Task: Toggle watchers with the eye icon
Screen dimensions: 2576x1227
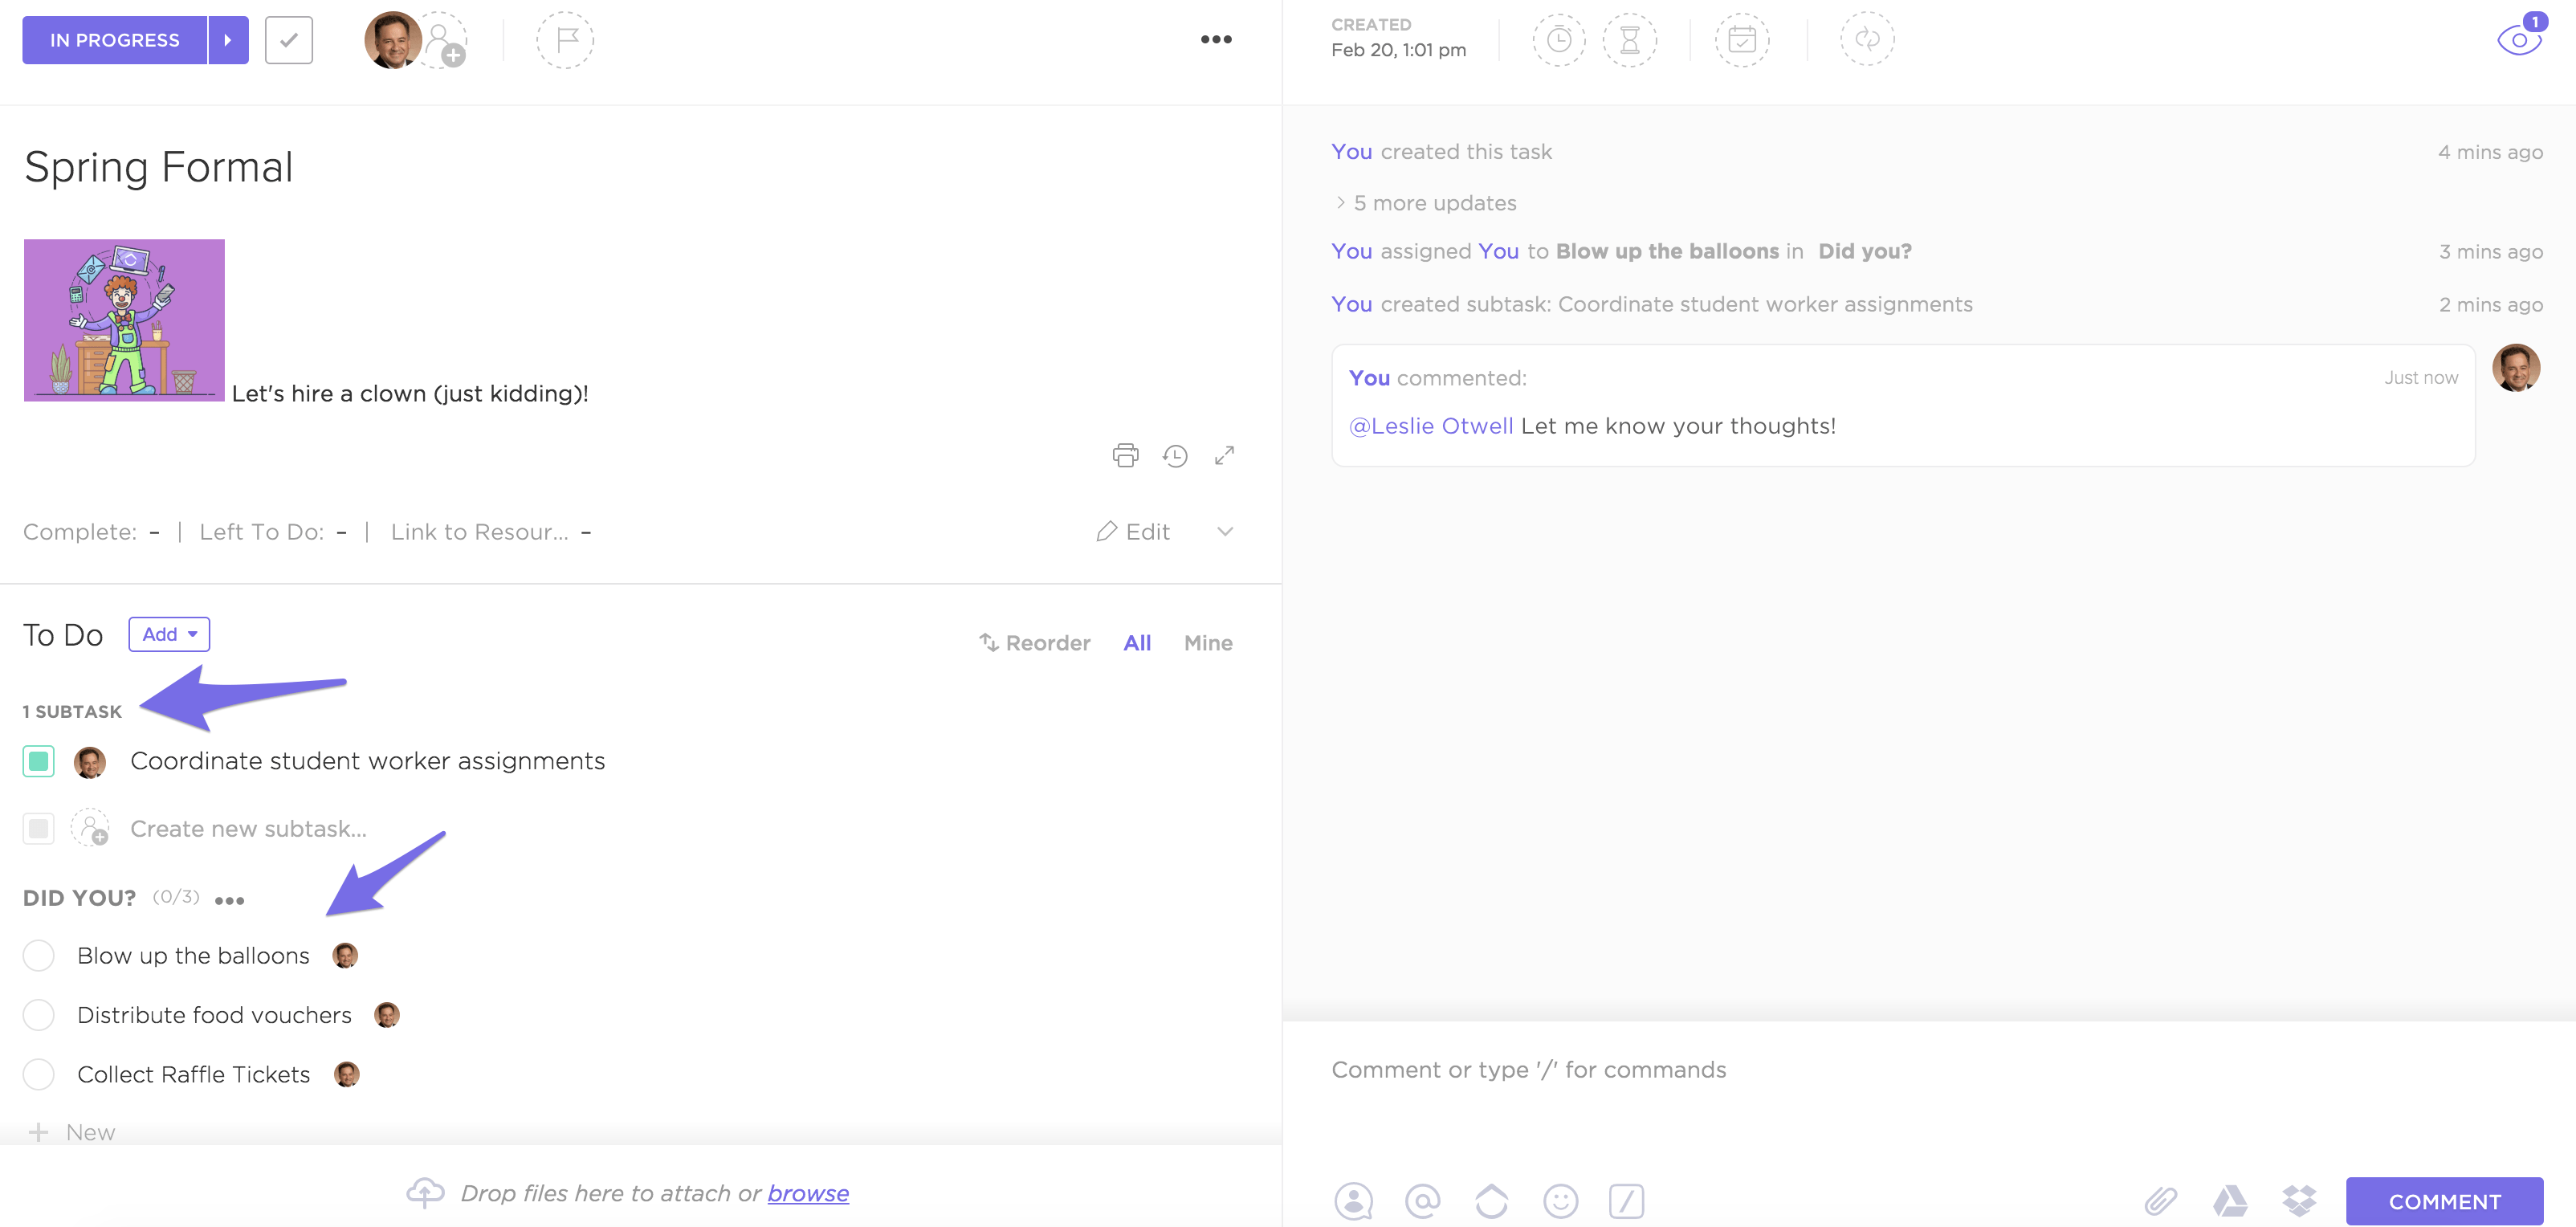Action: [2520, 39]
